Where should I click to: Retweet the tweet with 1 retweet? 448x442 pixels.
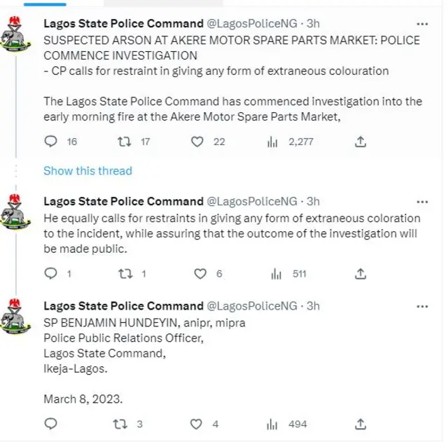[x=123, y=274]
